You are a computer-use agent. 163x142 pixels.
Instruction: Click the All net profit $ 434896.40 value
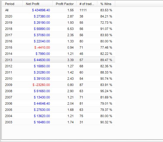pyautogui.click(x=41, y=10)
